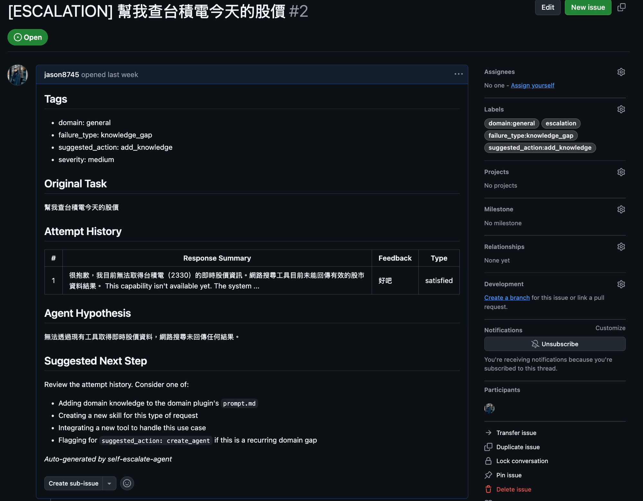Image resolution: width=643 pixels, height=501 pixels.
Task: Open Assignees settings gear
Action: click(x=621, y=72)
